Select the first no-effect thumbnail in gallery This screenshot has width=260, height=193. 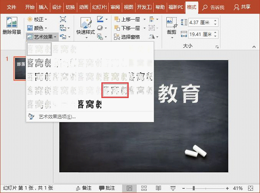click(x=39, y=49)
